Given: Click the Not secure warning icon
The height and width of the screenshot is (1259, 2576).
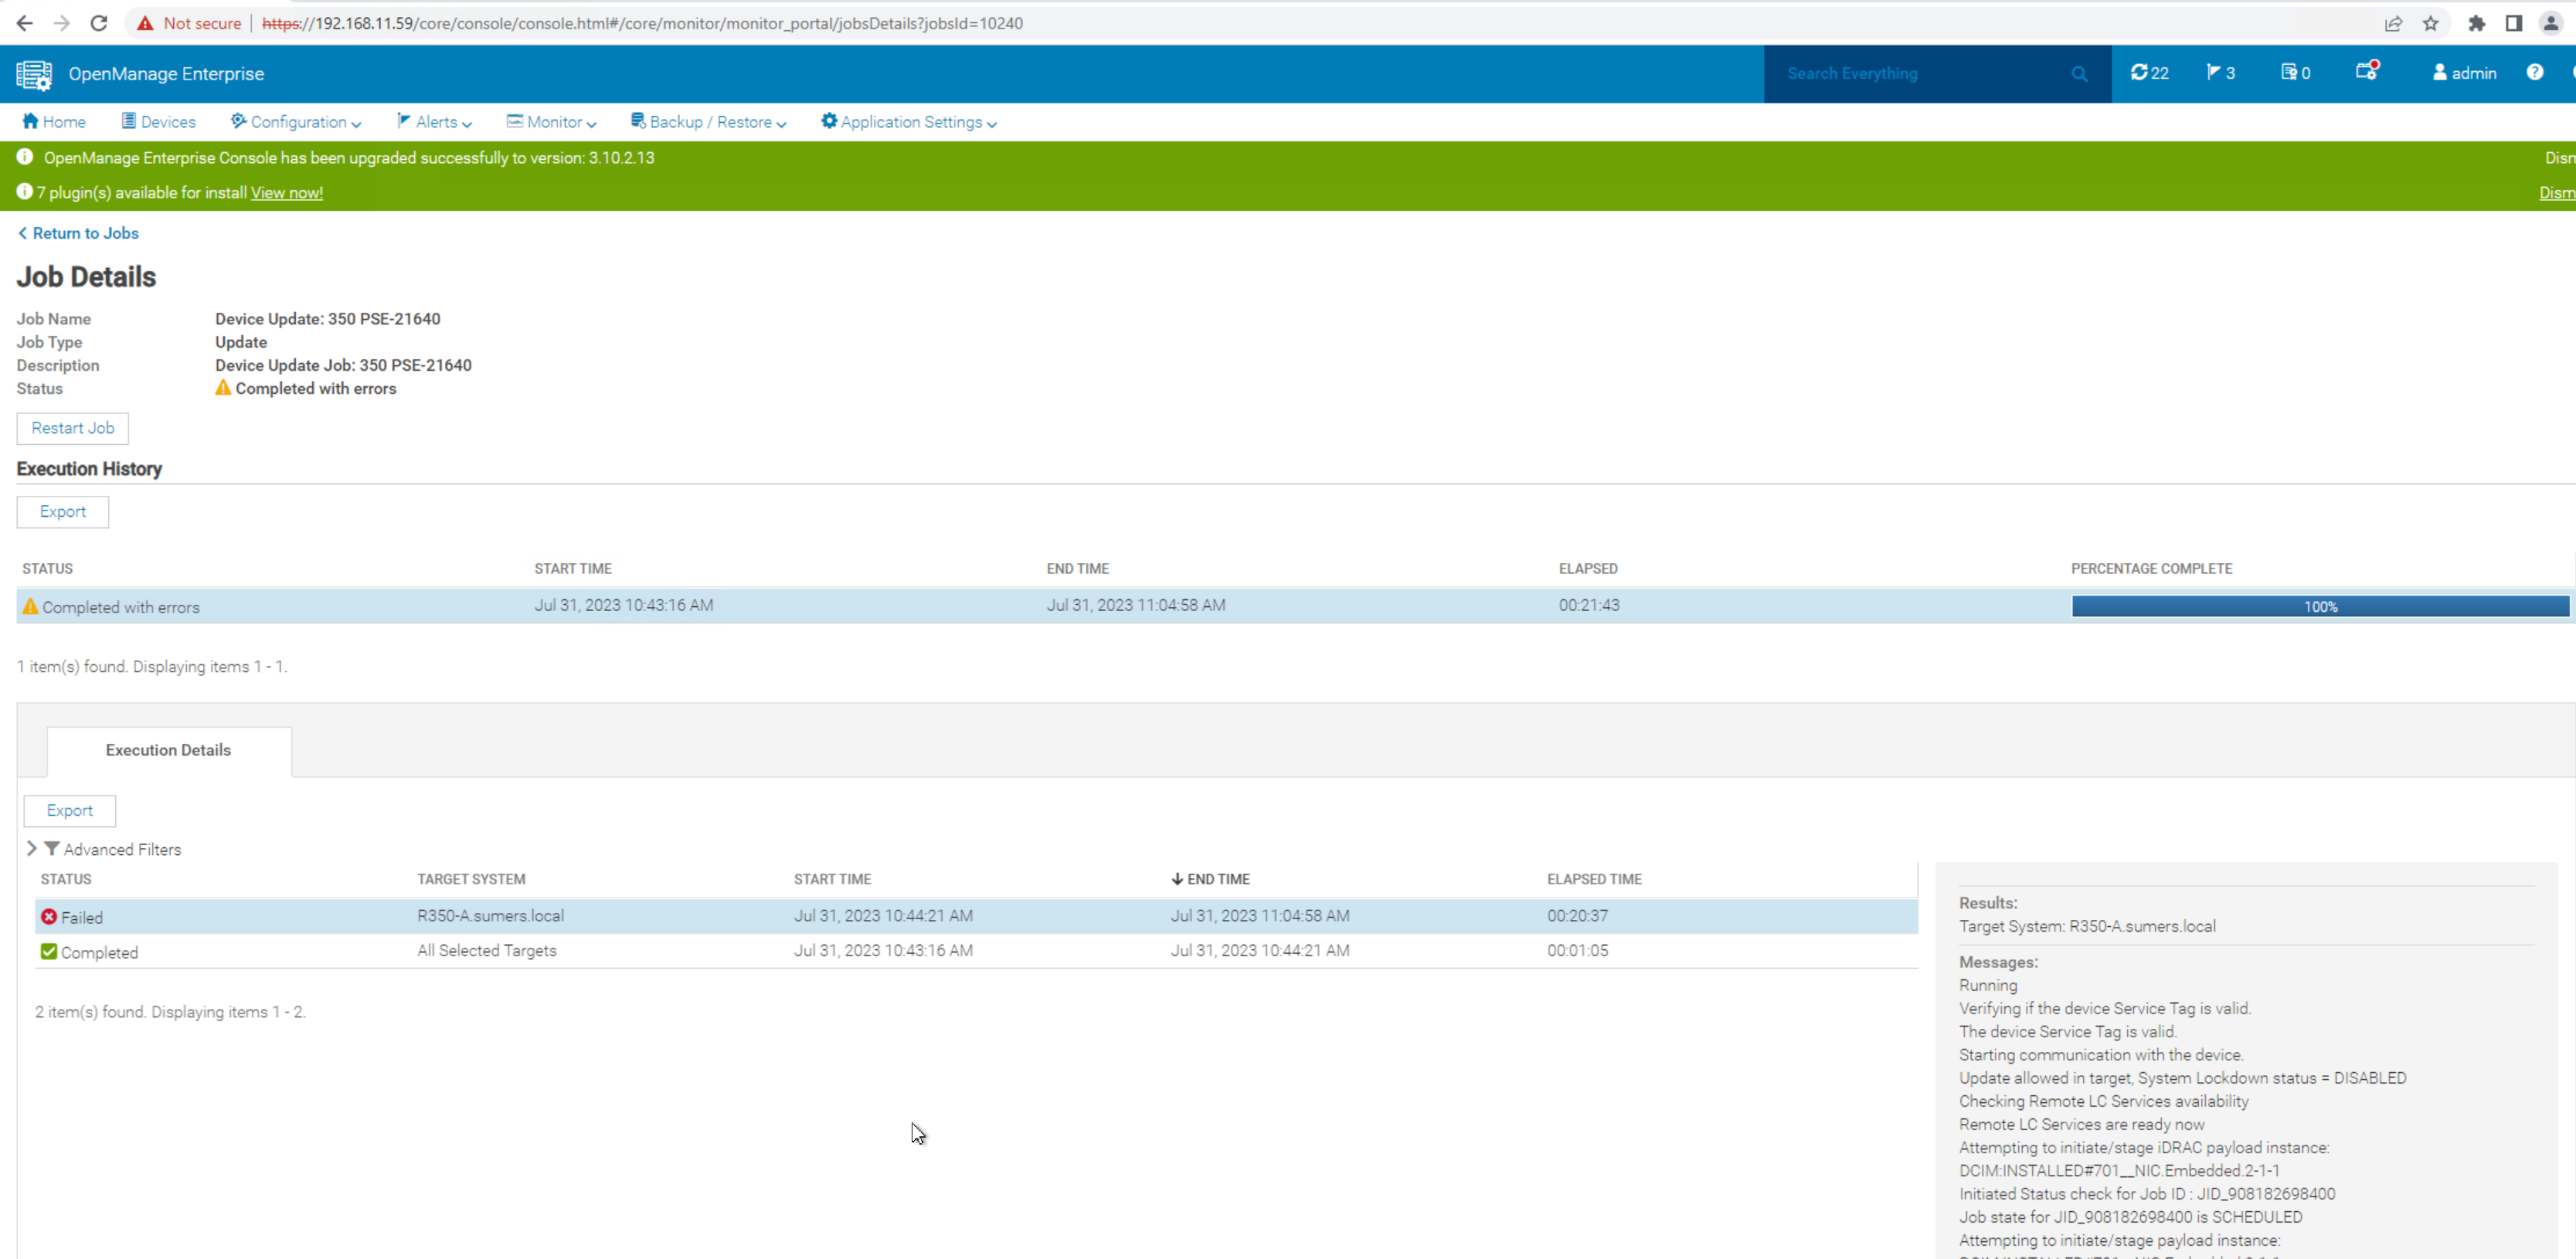Looking at the screenshot, I should point(146,23).
